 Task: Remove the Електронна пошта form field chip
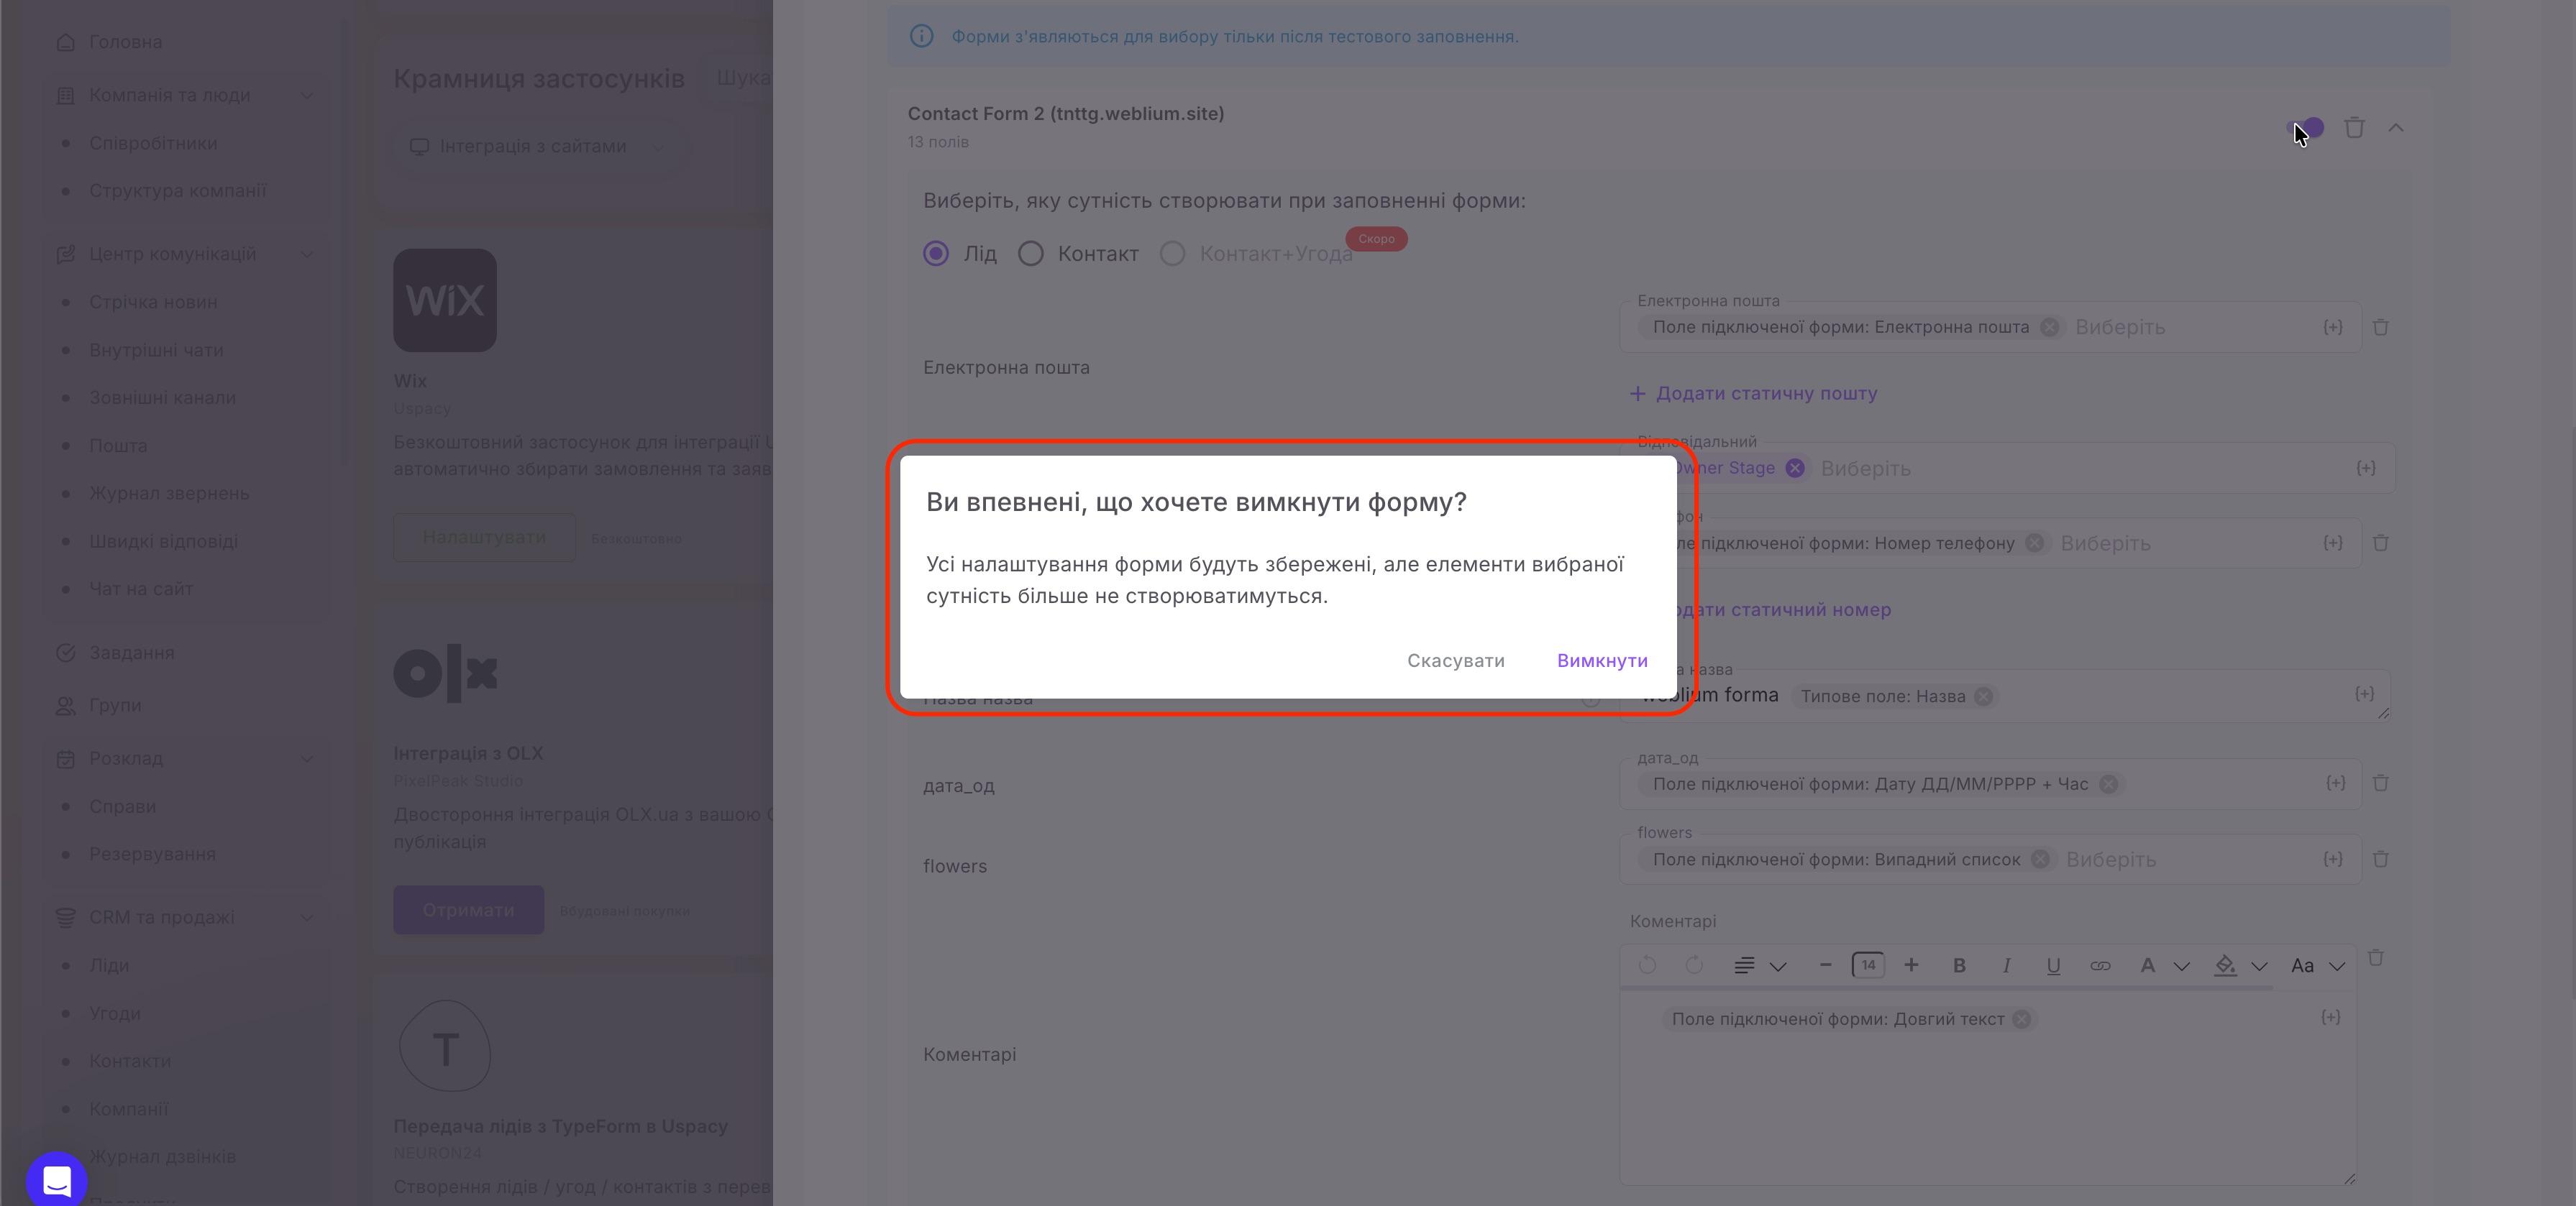pos(2050,328)
